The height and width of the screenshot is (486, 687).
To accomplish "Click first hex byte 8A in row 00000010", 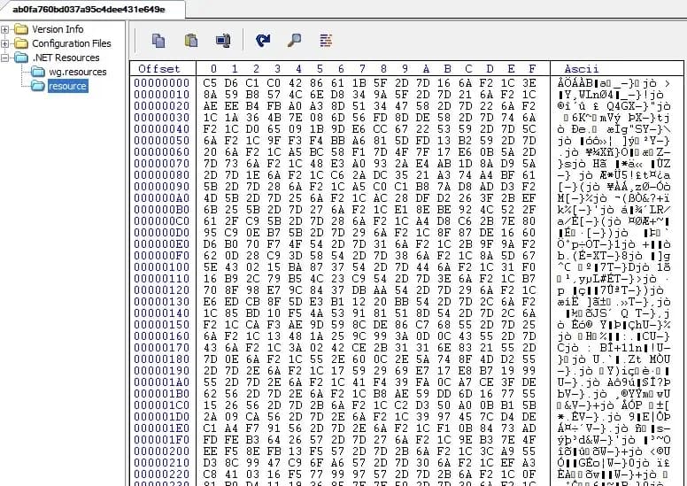I will point(210,94).
